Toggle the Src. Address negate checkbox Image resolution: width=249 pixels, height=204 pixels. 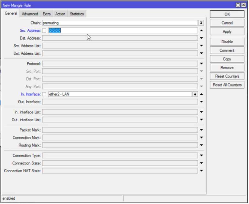44,30
